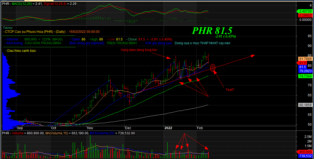This screenshot has width=314, height=159.
Task: Click the date '16/02/2022 00:00:00'
Action: click(x=84, y=31)
